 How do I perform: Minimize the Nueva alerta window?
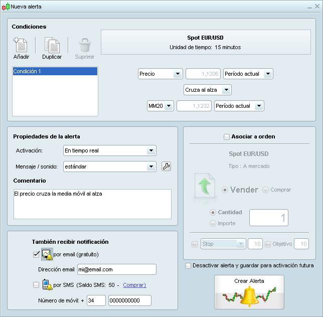[x=309, y=7]
